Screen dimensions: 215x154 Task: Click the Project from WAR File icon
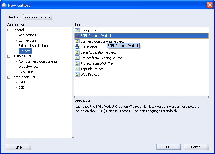coord(77,63)
